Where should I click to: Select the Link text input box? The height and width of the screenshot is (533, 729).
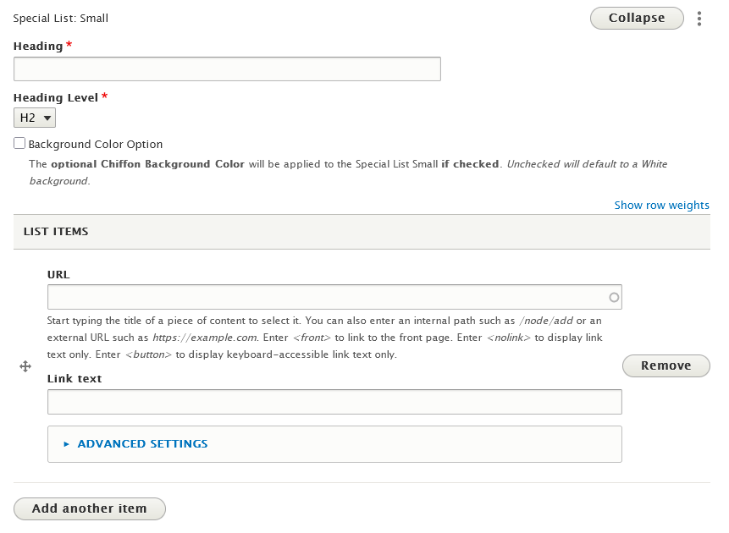click(x=334, y=402)
